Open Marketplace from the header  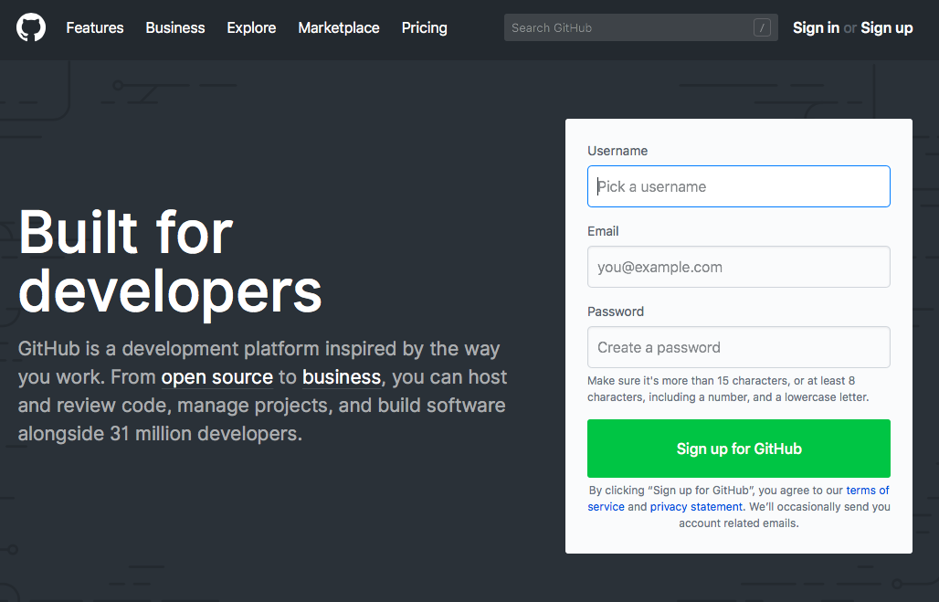[339, 27]
